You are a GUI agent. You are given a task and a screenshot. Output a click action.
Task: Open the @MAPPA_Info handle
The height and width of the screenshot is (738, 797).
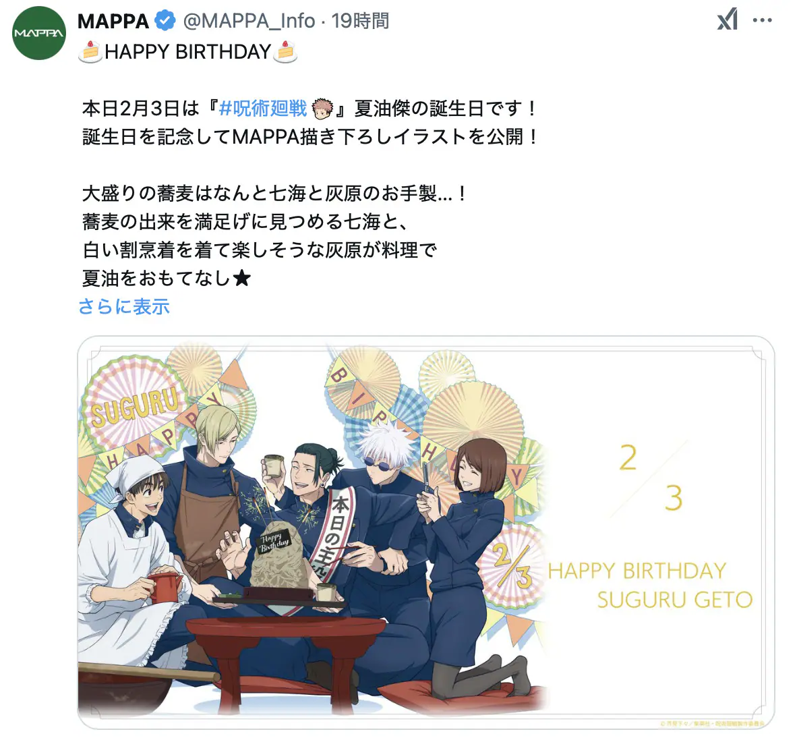249,21
